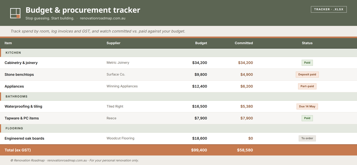The width and height of the screenshot is (357, 165).
Task: Select the Item column header
Action: coord(8,43)
